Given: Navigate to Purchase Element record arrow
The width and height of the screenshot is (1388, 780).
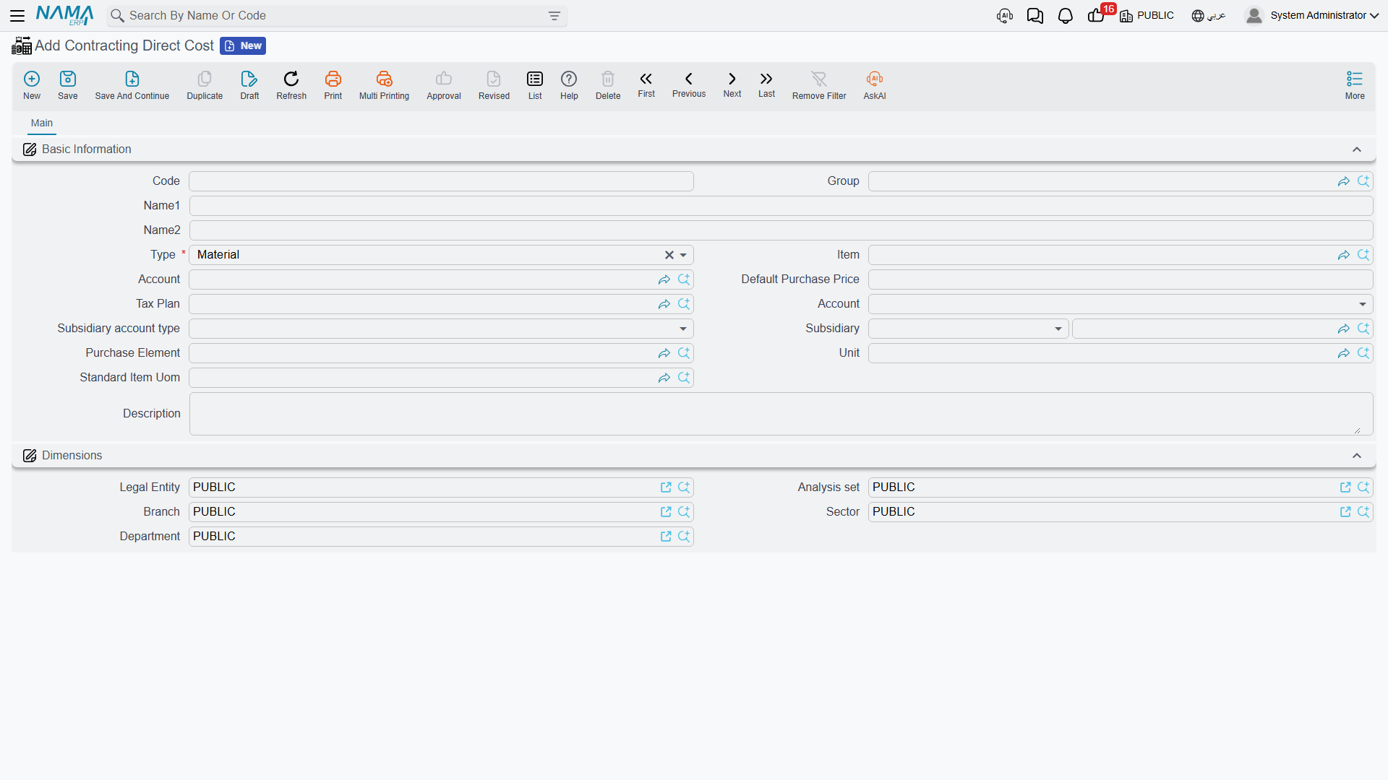Looking at the screenshot, I should (664, 353).
